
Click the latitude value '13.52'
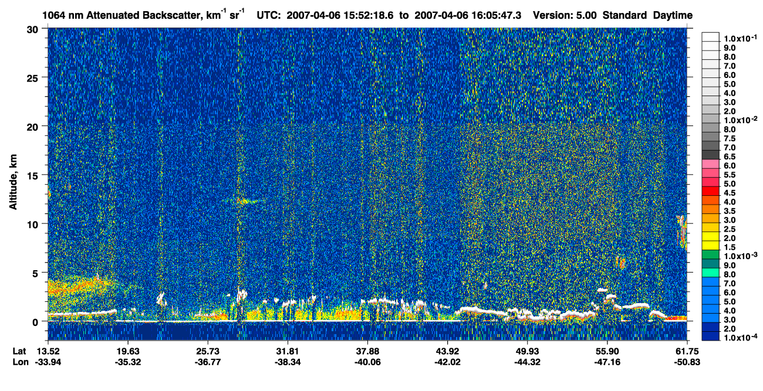click(48, 351)
